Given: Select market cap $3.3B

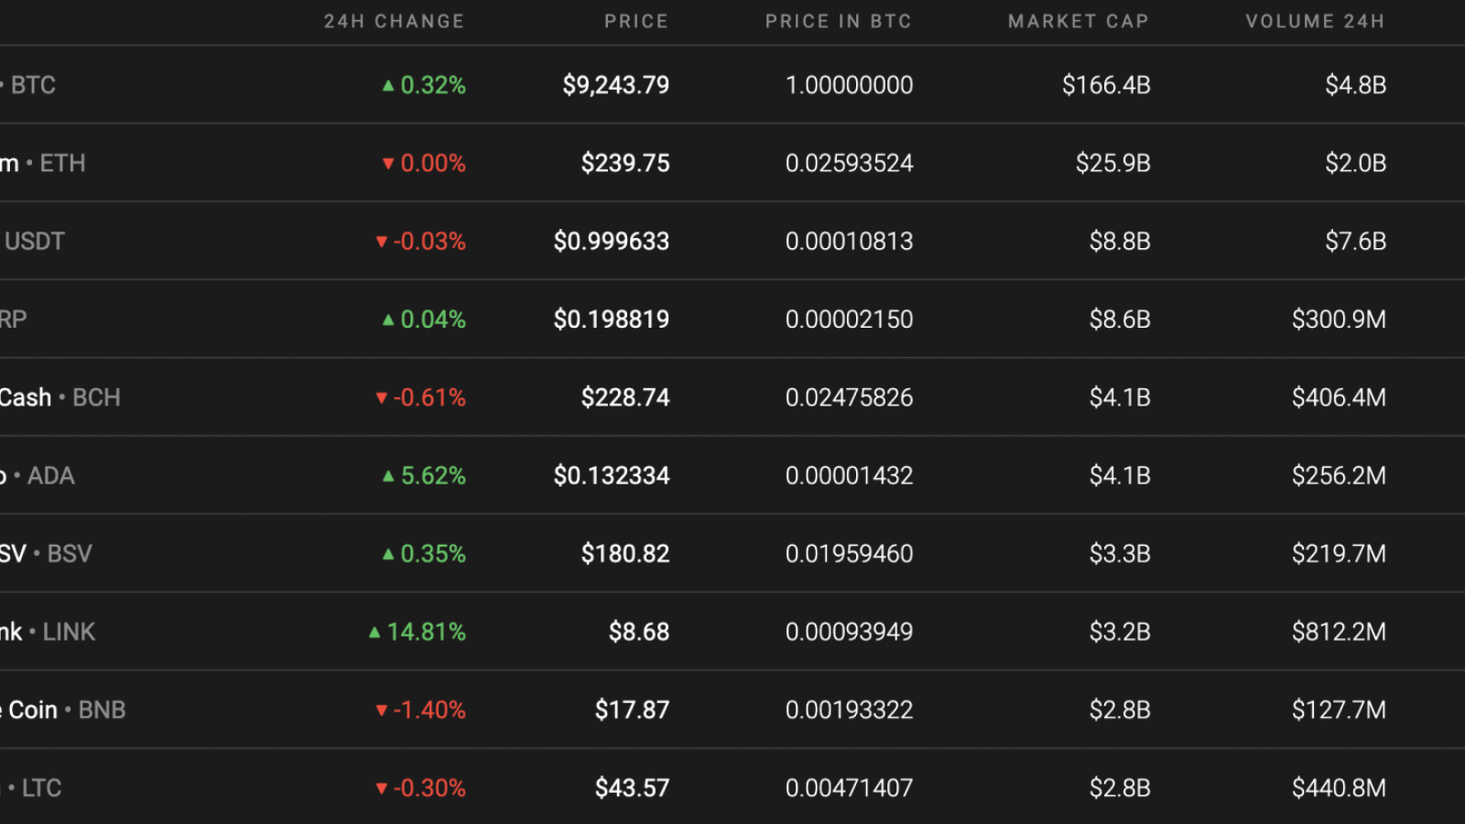Looking at the screenshot, I should [1120, 554].
